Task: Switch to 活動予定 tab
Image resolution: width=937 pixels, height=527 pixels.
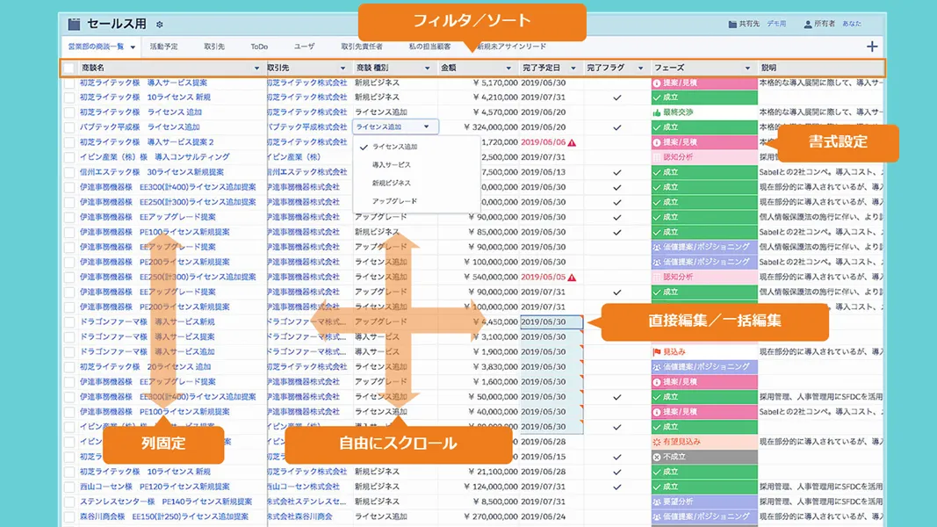Action: (x=163, y=47)
